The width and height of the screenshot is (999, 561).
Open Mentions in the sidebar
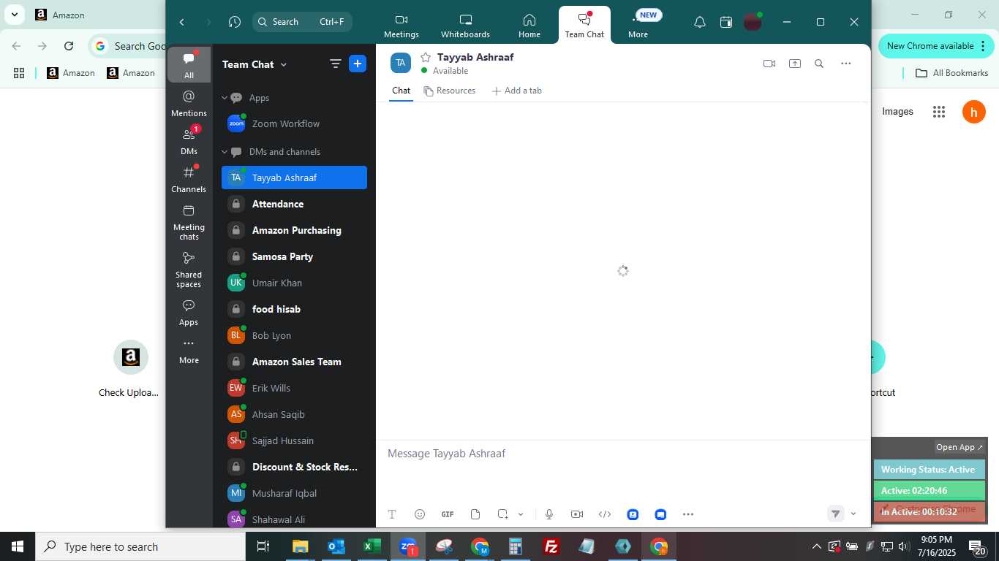(189, 103)
